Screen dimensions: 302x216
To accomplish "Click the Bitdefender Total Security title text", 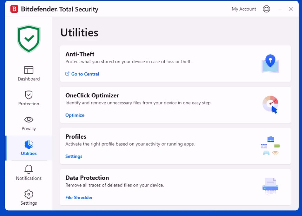I will tap(60, 9).
